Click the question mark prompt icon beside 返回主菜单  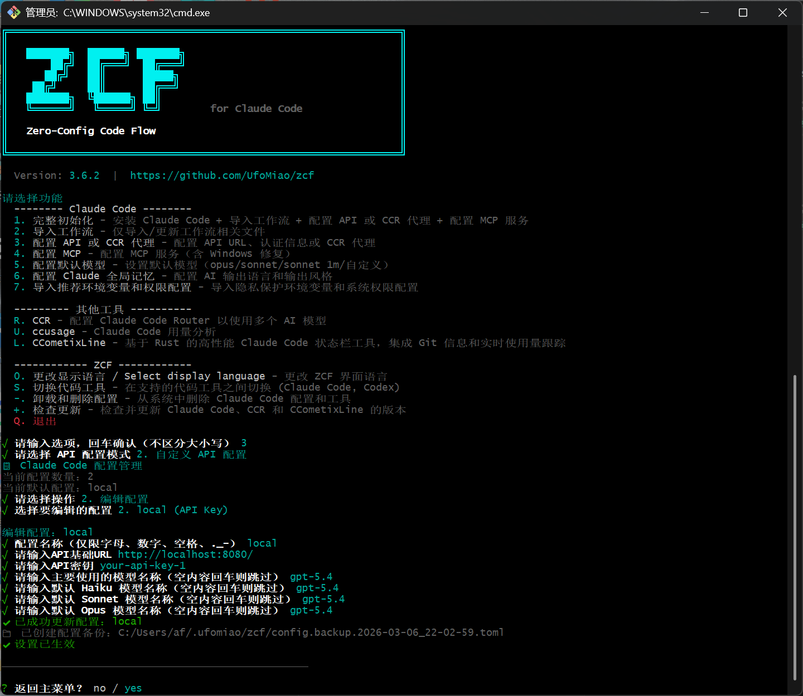(x=5, y=688)
